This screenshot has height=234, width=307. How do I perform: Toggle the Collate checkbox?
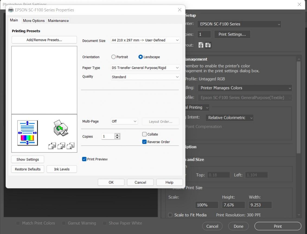pos(144,134)
